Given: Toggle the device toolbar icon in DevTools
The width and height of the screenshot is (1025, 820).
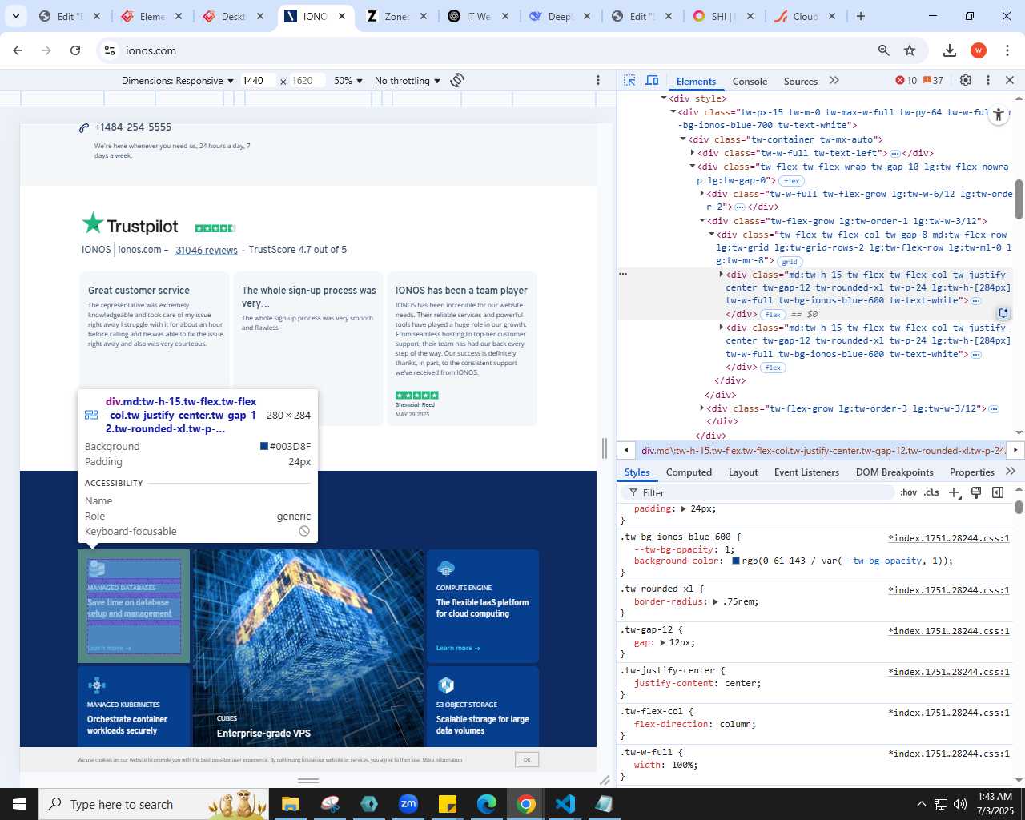Looking at the screenshot, I should click(653, 81).
